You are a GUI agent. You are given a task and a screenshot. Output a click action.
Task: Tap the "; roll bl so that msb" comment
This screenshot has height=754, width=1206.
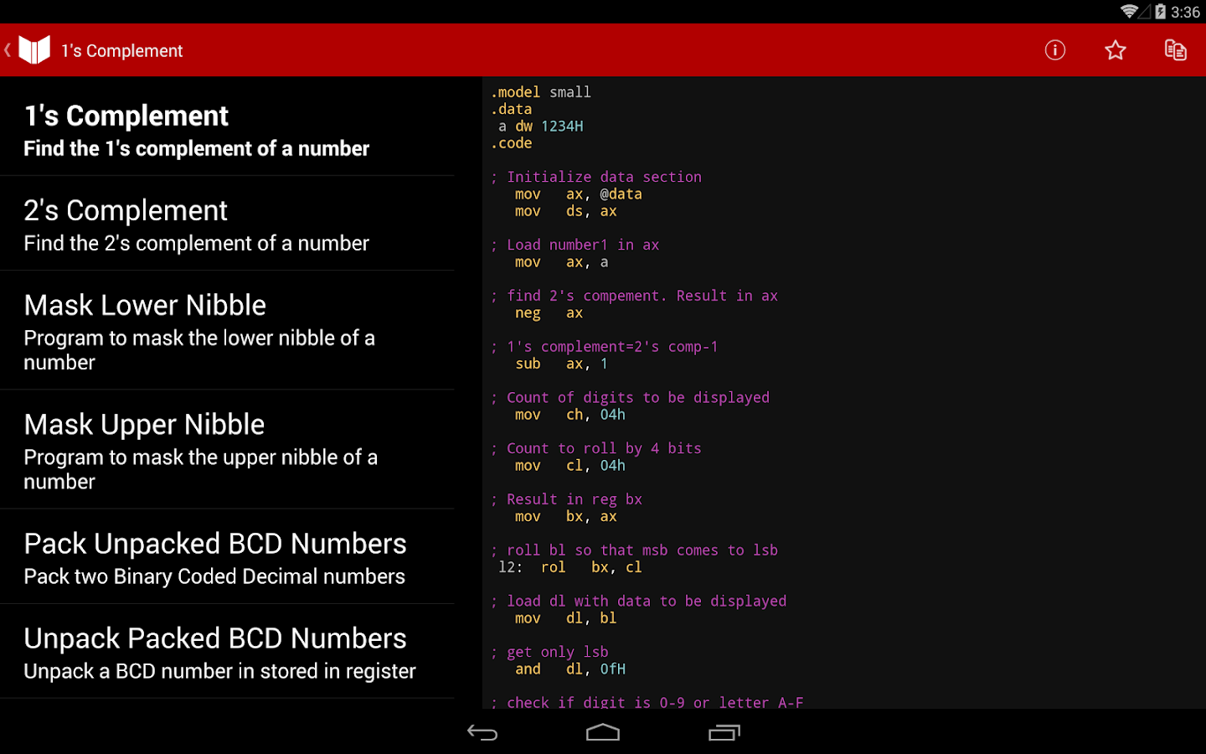(x=634, y=550)
